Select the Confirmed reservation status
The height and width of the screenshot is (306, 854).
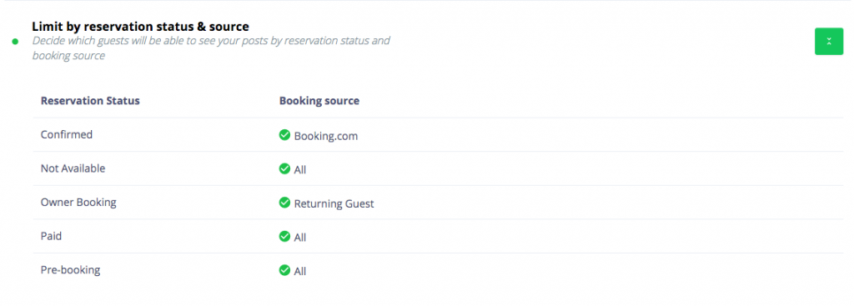(x=67, y=134)
